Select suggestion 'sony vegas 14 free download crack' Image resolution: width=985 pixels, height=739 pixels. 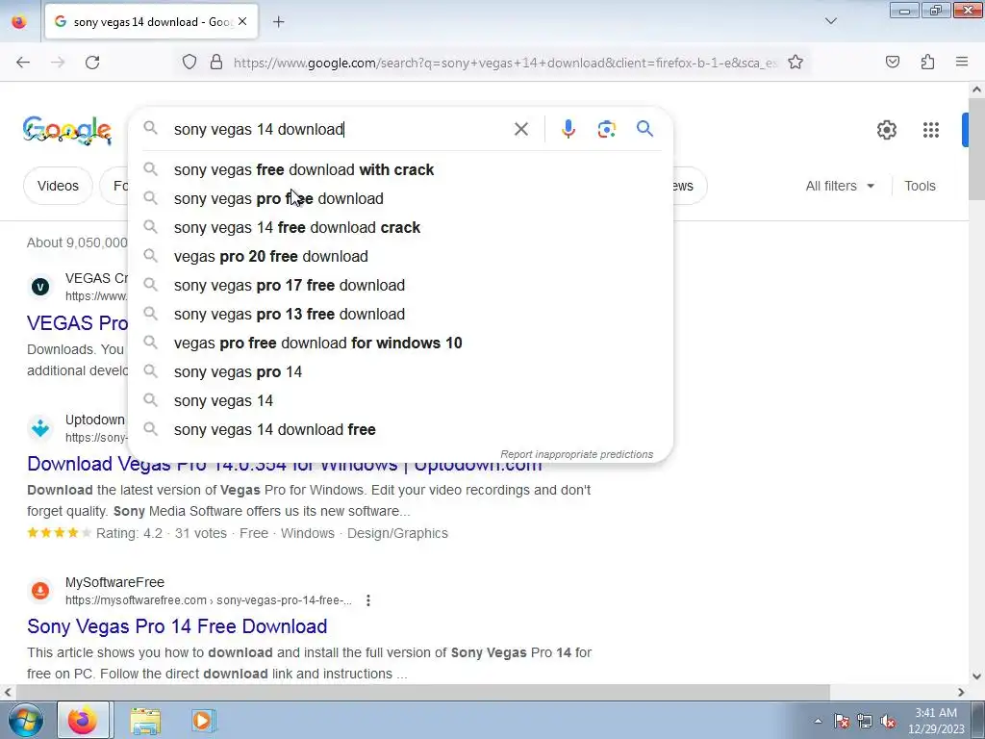coord(401,227)
